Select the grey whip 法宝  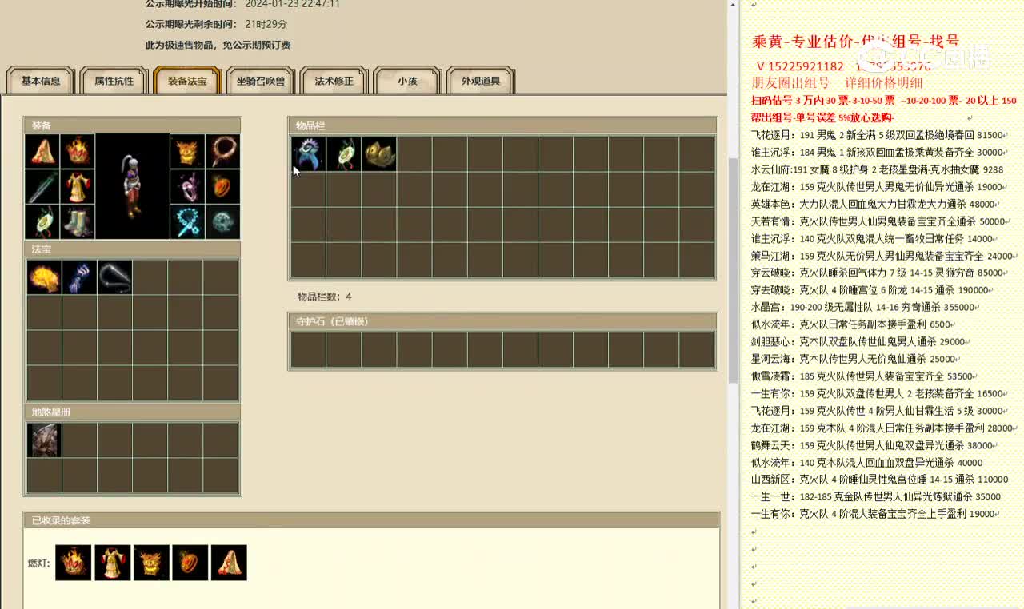coord(114,277)
